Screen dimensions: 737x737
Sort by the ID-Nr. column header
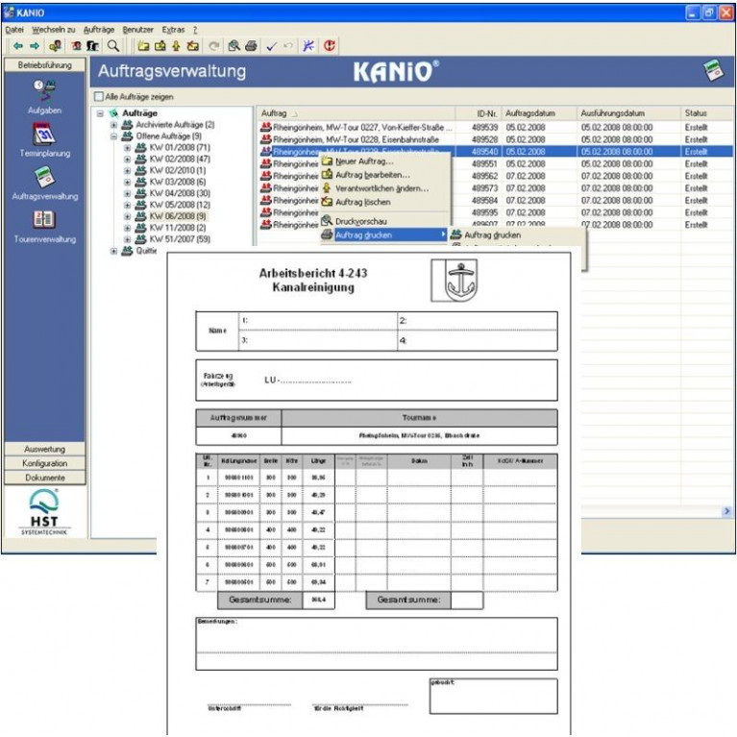click(478, 113)
